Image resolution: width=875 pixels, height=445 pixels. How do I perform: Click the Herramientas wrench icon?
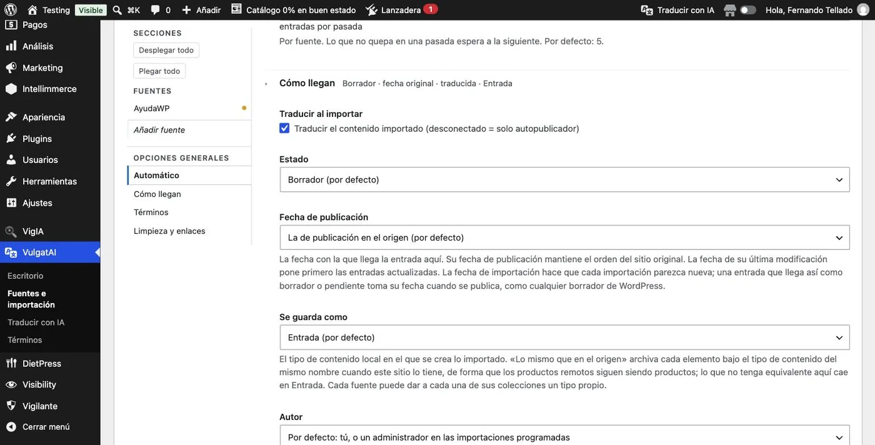click(11, 181)
